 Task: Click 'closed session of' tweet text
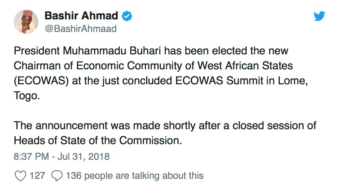point(274,125)
